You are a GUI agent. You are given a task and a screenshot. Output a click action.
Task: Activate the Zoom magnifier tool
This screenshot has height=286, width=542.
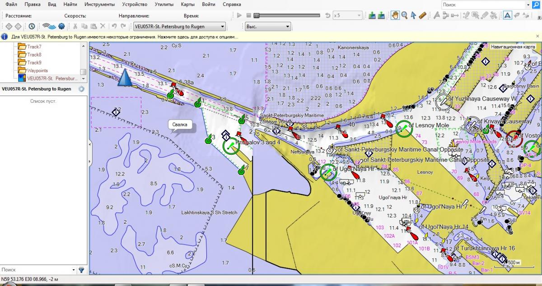[x=404, y=15]
